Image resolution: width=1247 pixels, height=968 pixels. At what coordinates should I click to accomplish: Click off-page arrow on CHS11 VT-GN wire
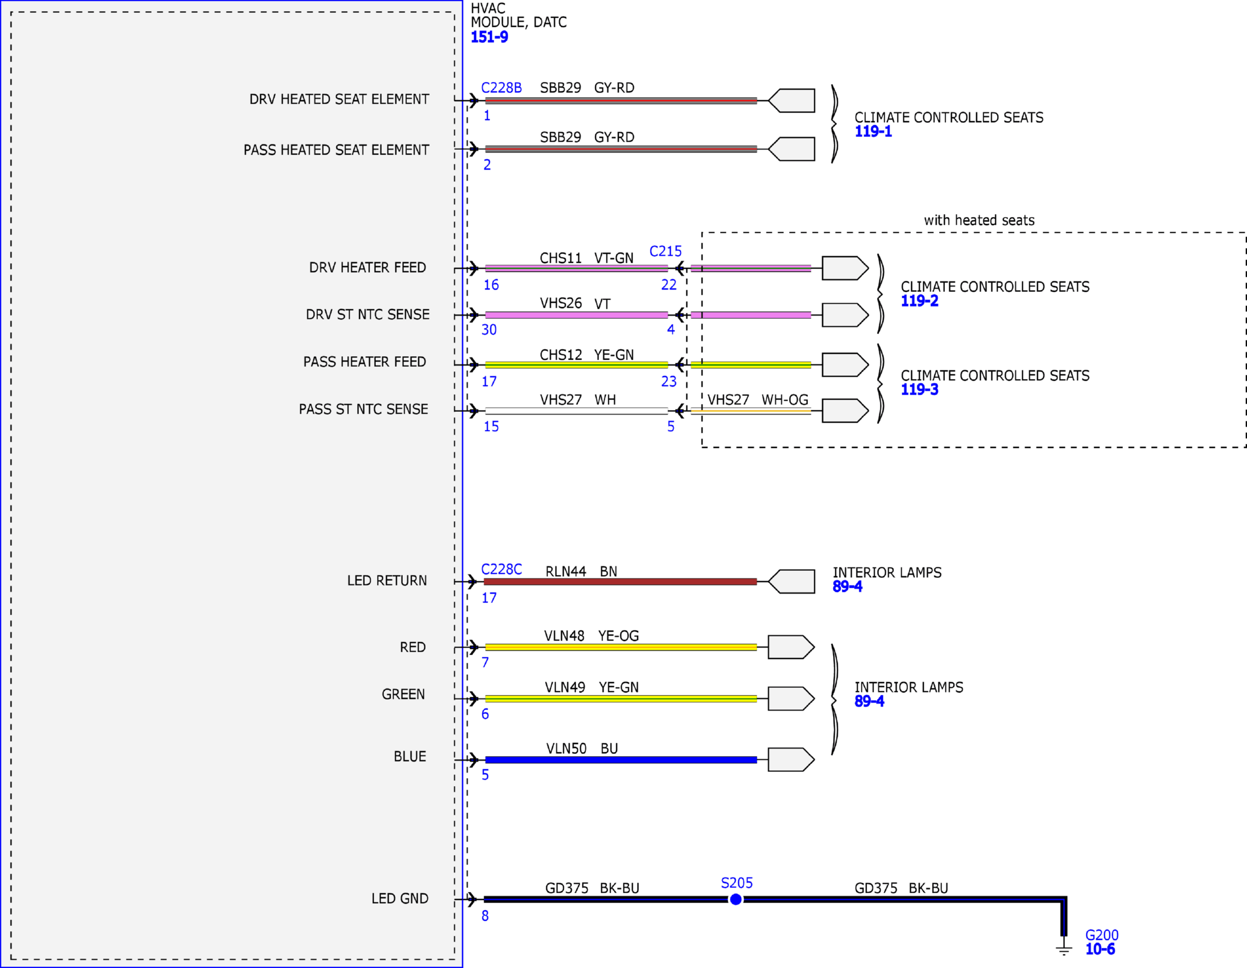click(845, 268)
